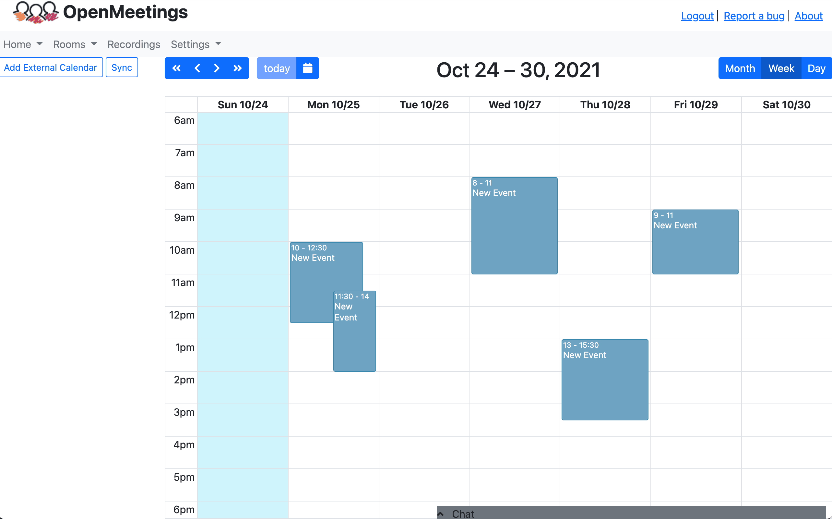Screen dimensions: 832x519
Task: Open the Recordings menu item
Action: point(134,44)
